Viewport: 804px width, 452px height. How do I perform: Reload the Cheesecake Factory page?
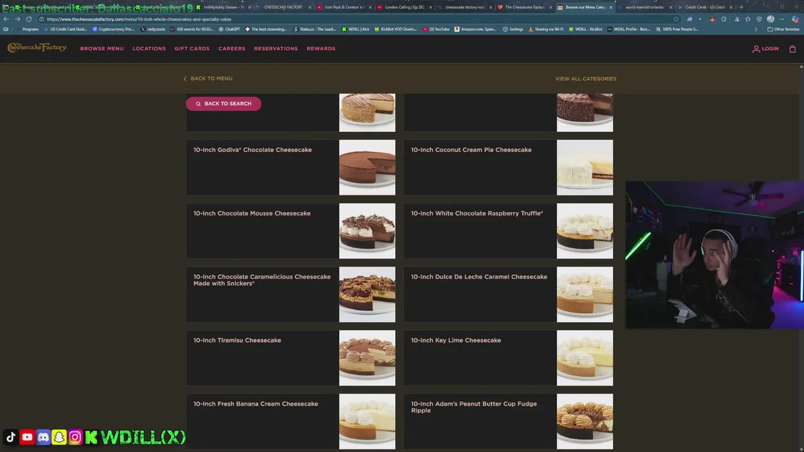click(x=29, y=19)
